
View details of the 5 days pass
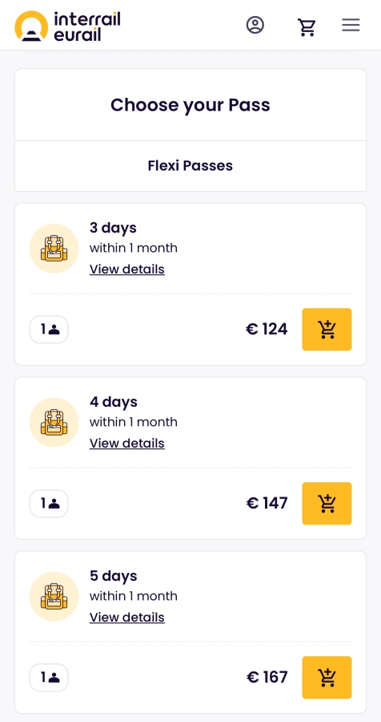click(x=126, y=617)
